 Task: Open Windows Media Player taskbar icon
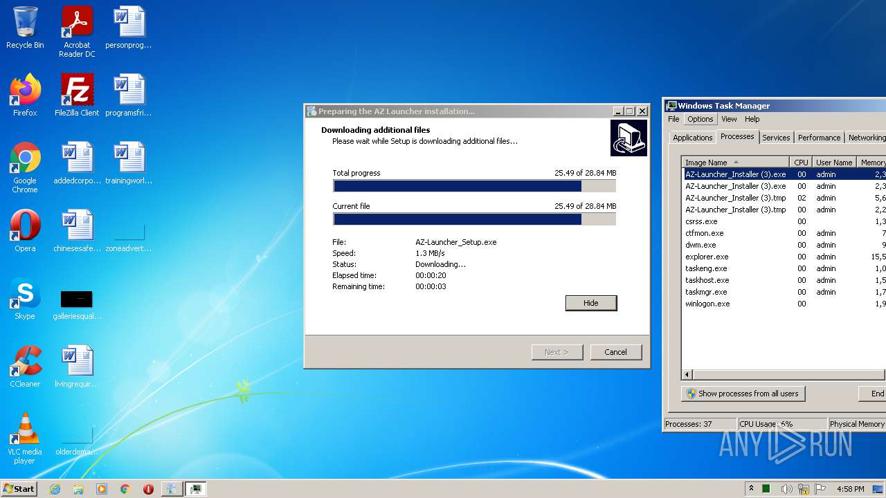[102, 489]
